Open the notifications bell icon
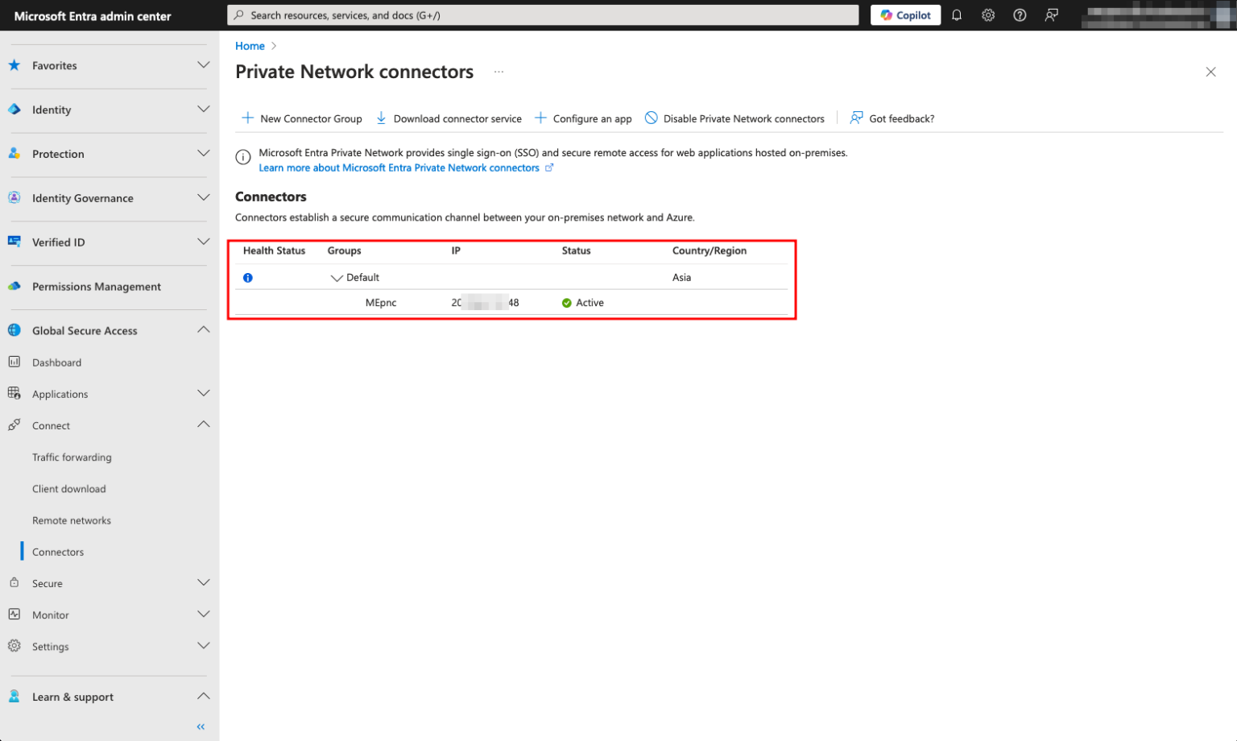The width and height of the screenshot is (1237, 741). coord(957,14)
